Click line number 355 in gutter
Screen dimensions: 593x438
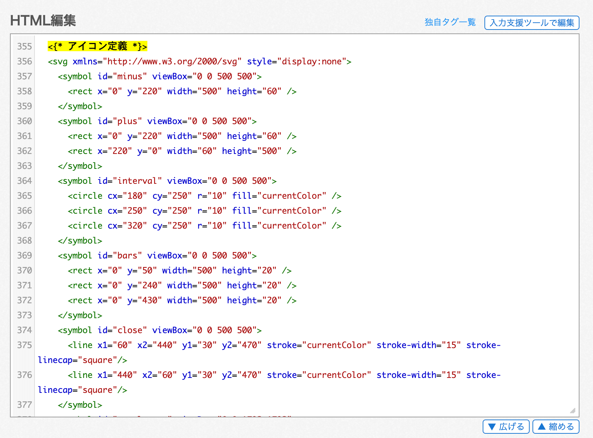[x=24, y=47]
